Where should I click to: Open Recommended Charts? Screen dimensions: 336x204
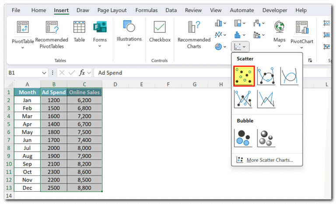194,35
